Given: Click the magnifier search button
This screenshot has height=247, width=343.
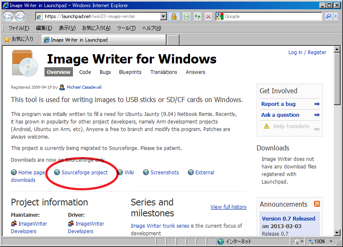Looking at the screenshot, I should click(328, 16).
